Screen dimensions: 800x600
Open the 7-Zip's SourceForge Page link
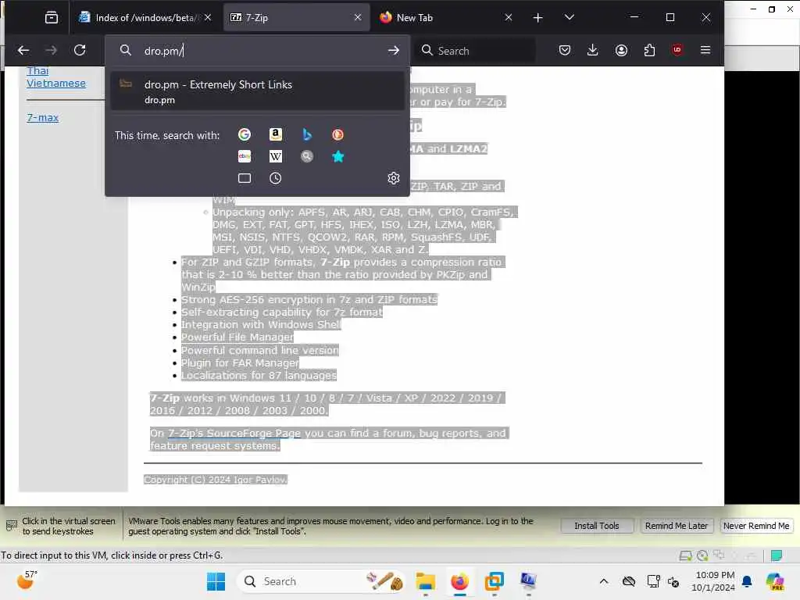234,433
